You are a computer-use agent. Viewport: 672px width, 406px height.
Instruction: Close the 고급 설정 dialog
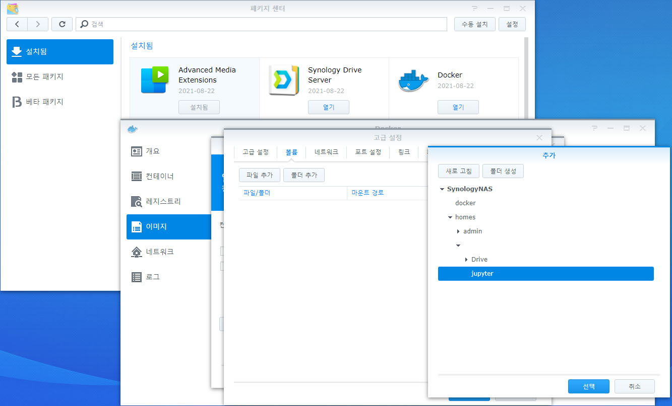tap(539, 138)
